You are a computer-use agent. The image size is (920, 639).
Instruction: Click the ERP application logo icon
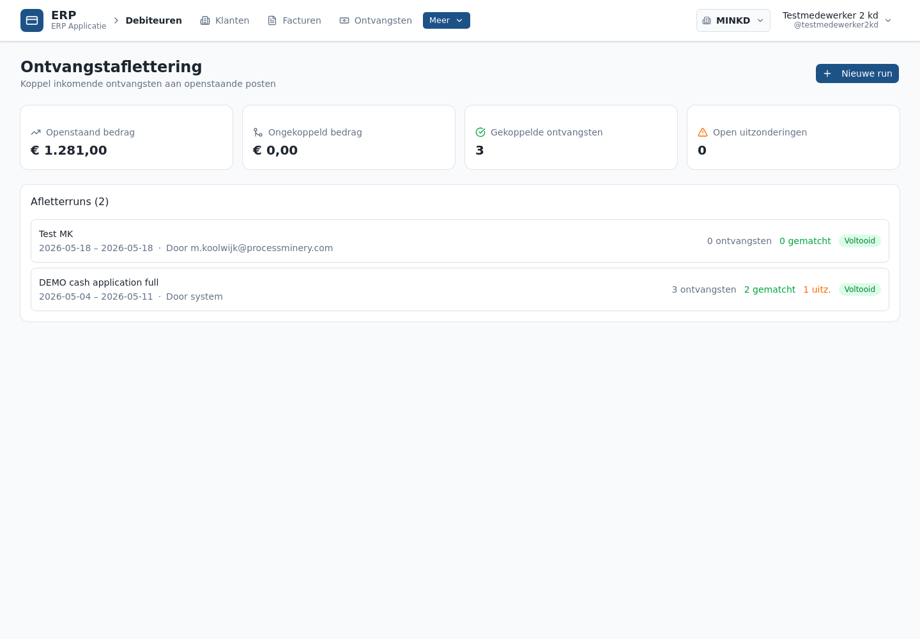pos(32,20)
